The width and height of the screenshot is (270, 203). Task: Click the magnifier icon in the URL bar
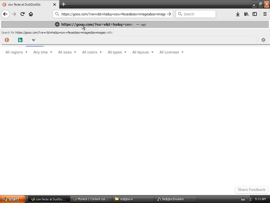tap(57, 14)
